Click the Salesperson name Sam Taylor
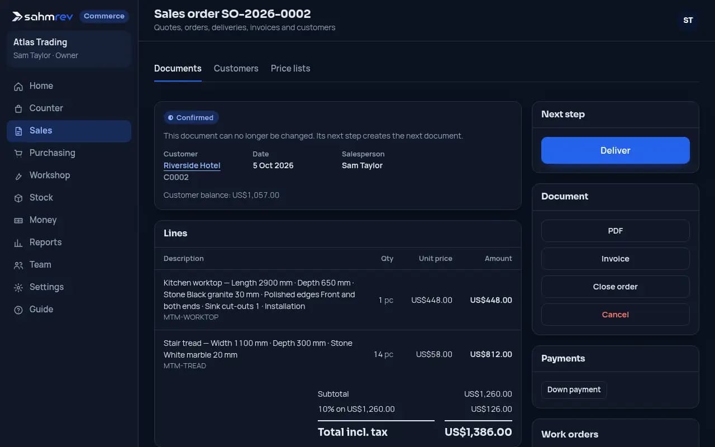Image resolution: width=715 pixels, height=447 pixels. click(362, 165)
